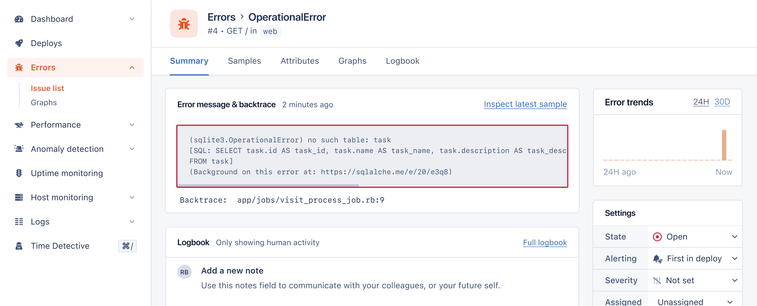Select the 30D error trends range
This screenshot has width=757, height=306.
pos(722,102)
